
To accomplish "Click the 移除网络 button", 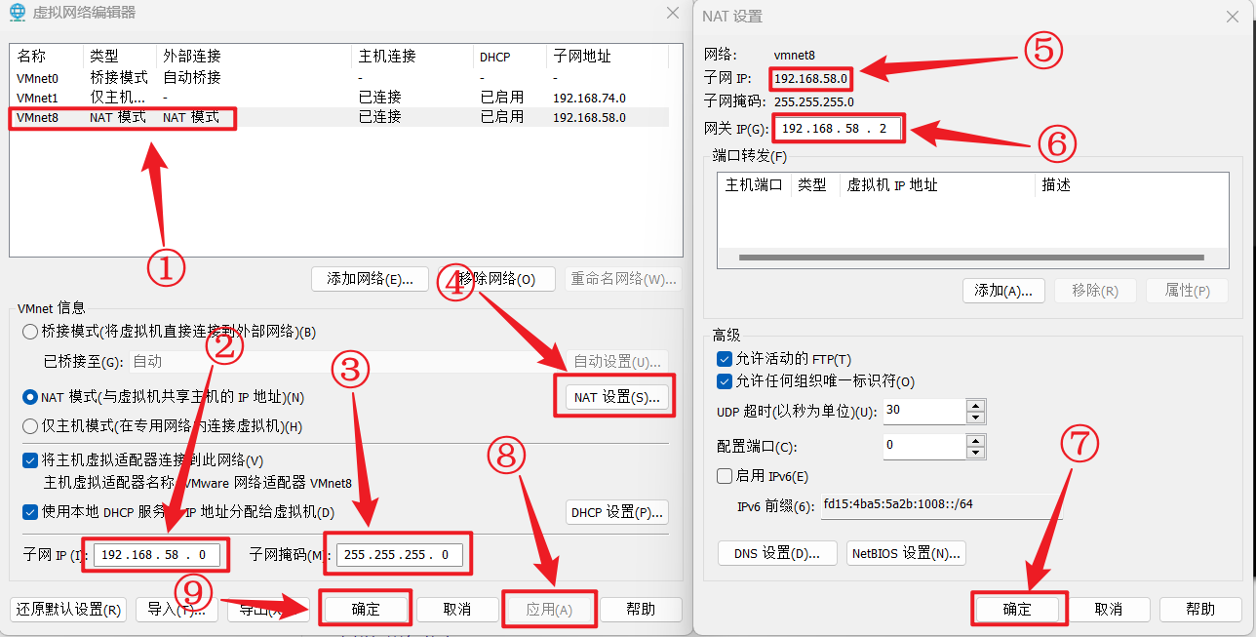I will (x=497, y=279).
